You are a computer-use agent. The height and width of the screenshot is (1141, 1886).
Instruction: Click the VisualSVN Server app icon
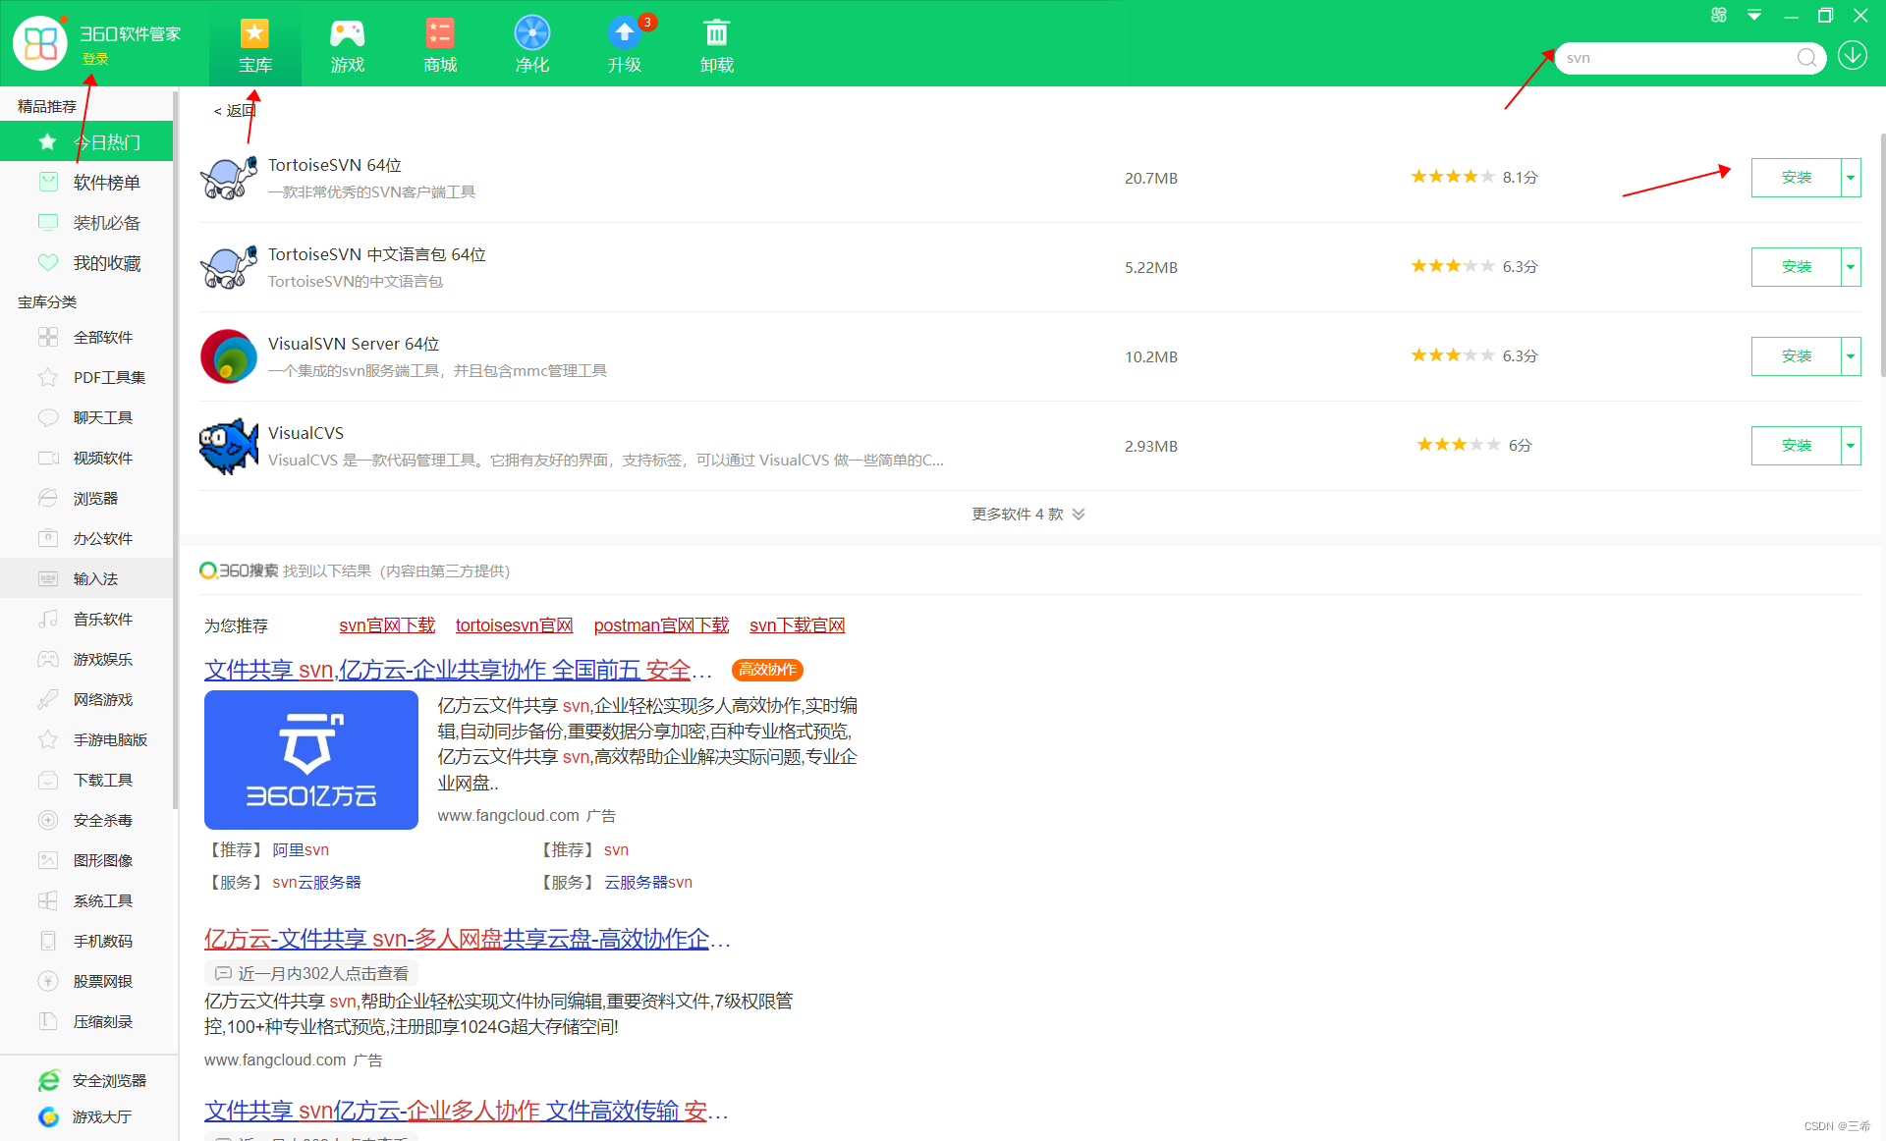229,356
